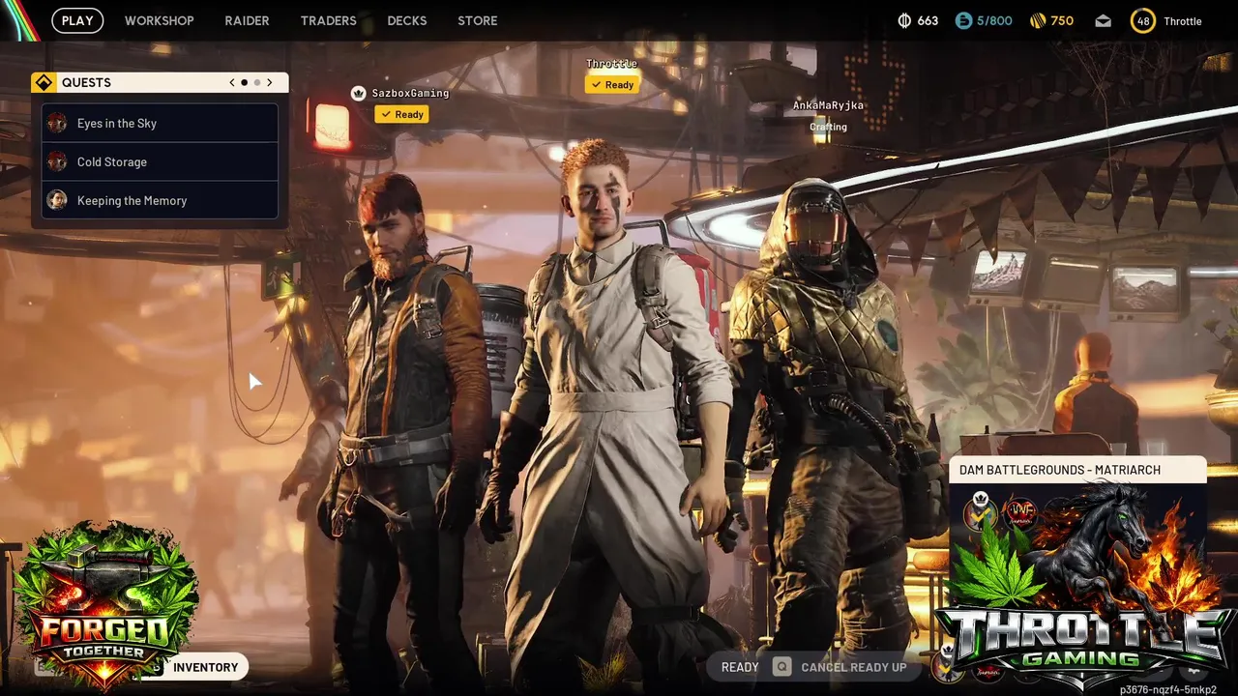Viewport: 1238px width, 696px height.
Task: Open the mail envelope icon
Action: tap(1104, 21)
